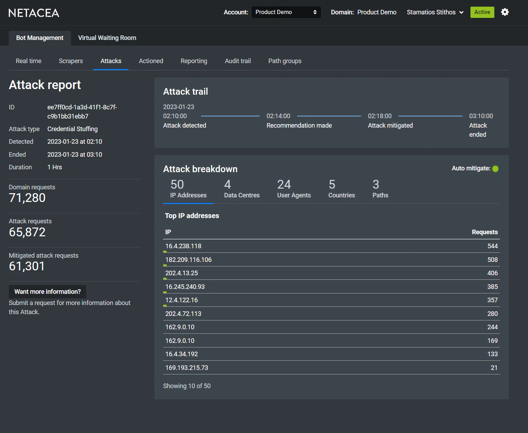Open the Scrapers section
528x433 pixels.
71,61
